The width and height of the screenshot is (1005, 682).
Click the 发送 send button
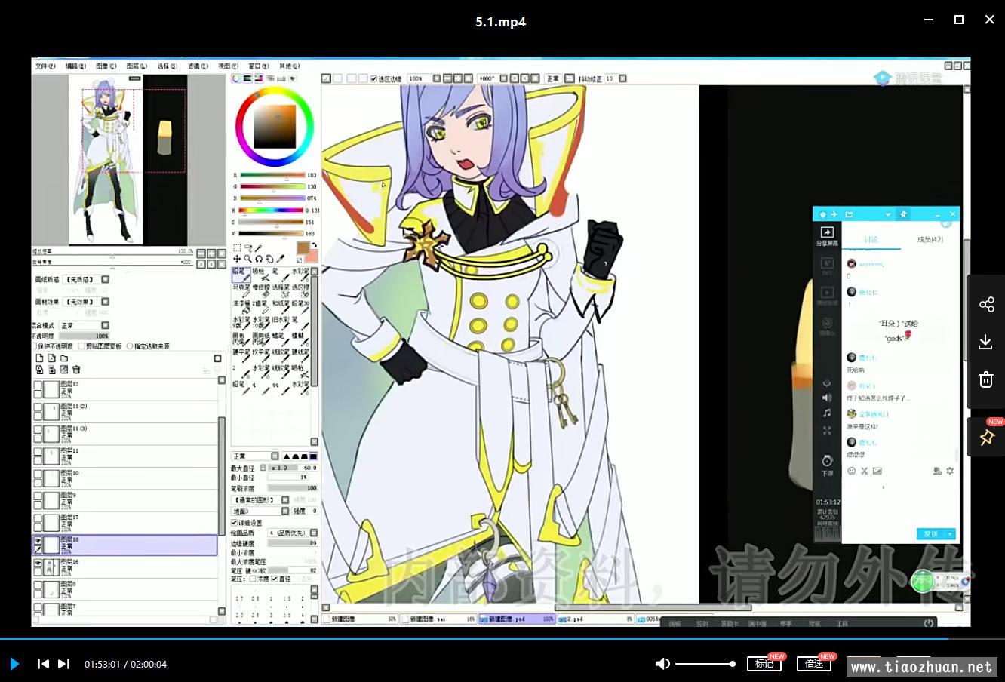[931, 533]
